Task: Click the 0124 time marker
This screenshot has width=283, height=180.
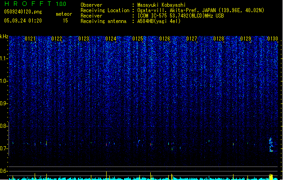Action: tap(111, 39)
